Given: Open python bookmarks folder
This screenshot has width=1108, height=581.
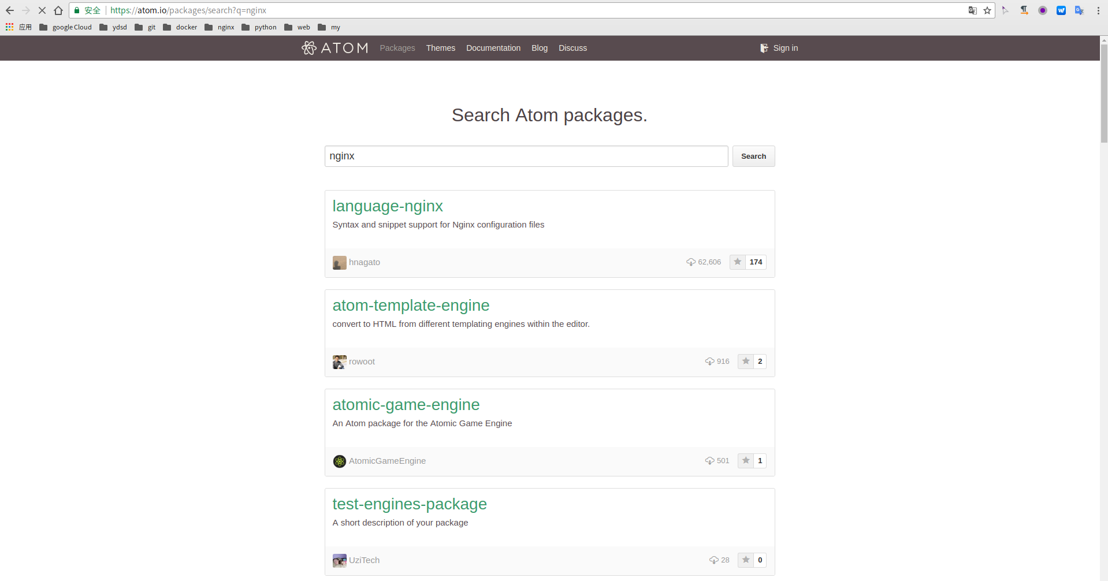Looking at the screenshot, I should (x=259, y=27).
